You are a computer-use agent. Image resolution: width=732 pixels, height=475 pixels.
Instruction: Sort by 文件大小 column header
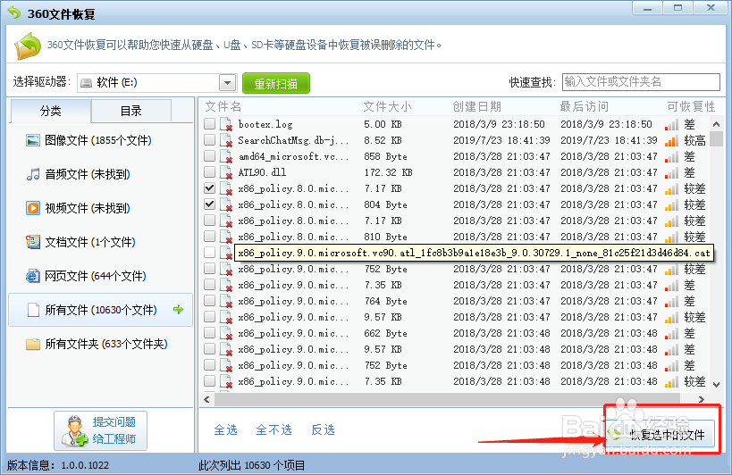388,107
